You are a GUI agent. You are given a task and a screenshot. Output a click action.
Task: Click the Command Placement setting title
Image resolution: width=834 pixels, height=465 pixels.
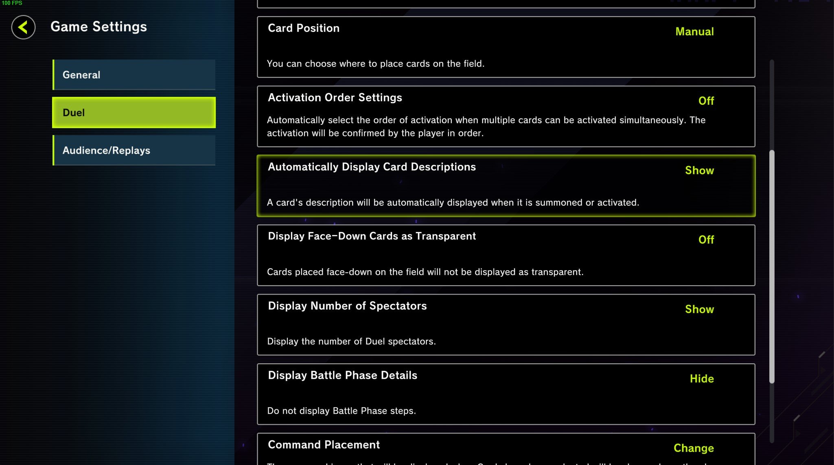tap(324, 445)
